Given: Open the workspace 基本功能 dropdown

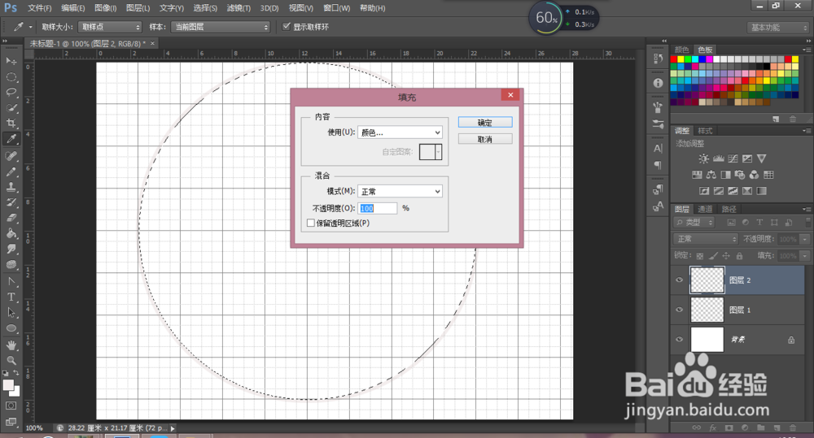Looking at the screenshot, I should coord(778,28).
